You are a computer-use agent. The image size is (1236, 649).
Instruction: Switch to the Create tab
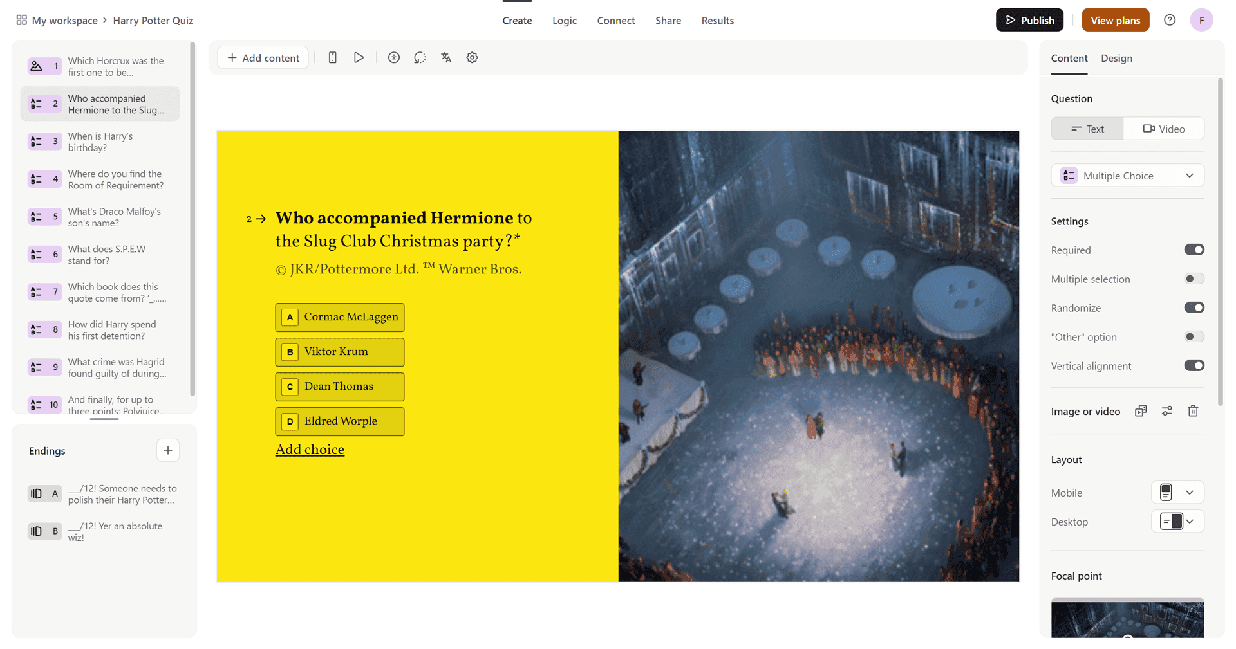517,21
